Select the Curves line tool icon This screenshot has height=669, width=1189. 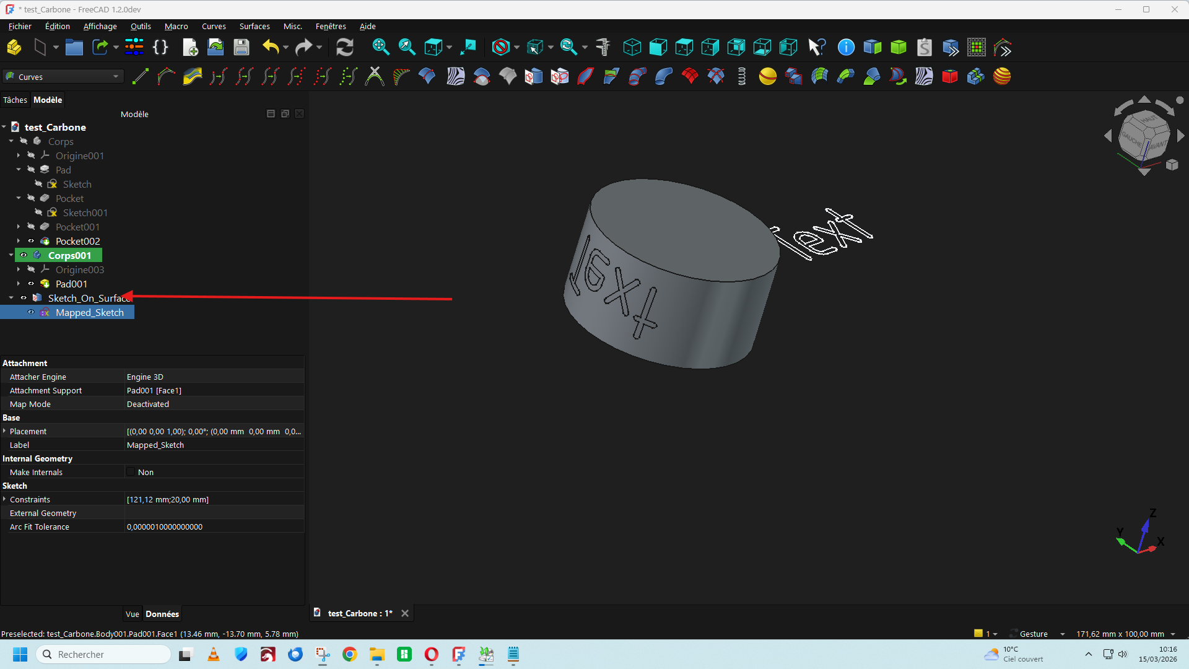141,77
